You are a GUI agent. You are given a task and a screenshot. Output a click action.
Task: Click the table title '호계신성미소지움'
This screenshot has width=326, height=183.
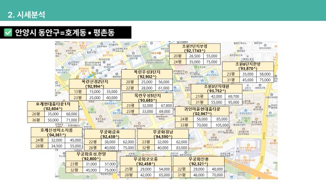pyautogui.click(x=57, y=130)
